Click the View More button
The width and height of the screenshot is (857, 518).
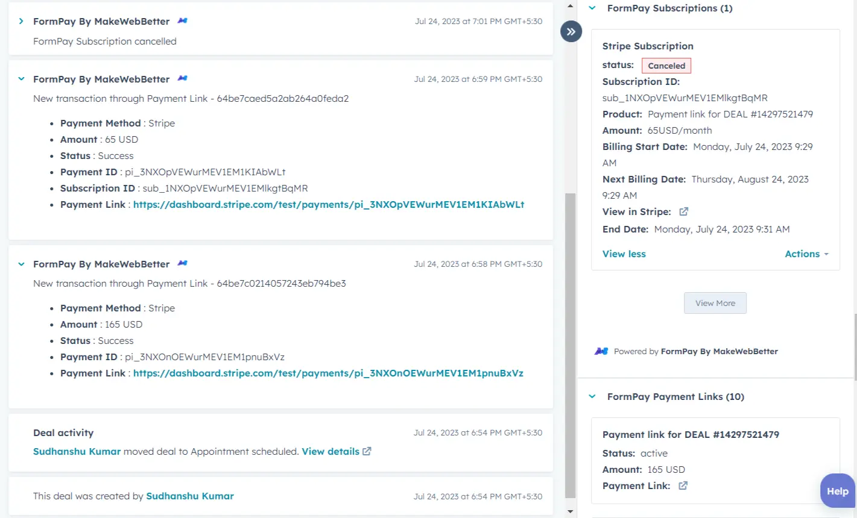point(715,303)
